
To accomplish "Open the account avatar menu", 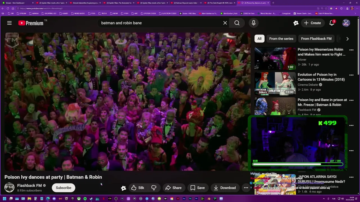I will click(x=346, y=23).
